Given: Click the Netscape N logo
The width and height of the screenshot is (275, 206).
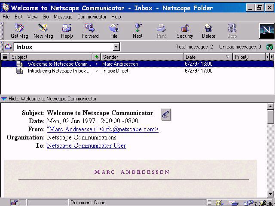Looking at the screenshot, I should [267, 31].
